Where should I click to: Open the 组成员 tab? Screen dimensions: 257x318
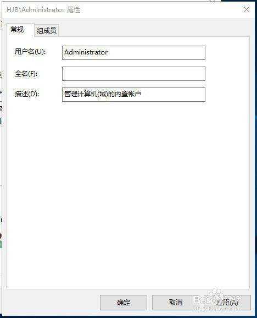[47, 31]
